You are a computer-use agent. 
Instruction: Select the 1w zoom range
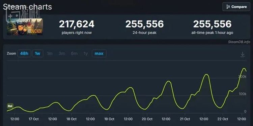[x=37, y=53]
